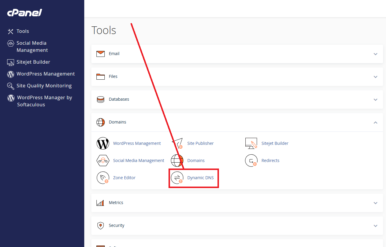Click the Files section title
Screen dimensions: 386x247
point(113,77)
